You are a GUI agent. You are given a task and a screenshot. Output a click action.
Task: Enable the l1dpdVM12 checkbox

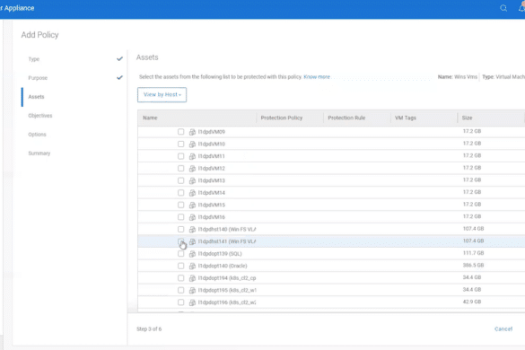click(180, 168)
